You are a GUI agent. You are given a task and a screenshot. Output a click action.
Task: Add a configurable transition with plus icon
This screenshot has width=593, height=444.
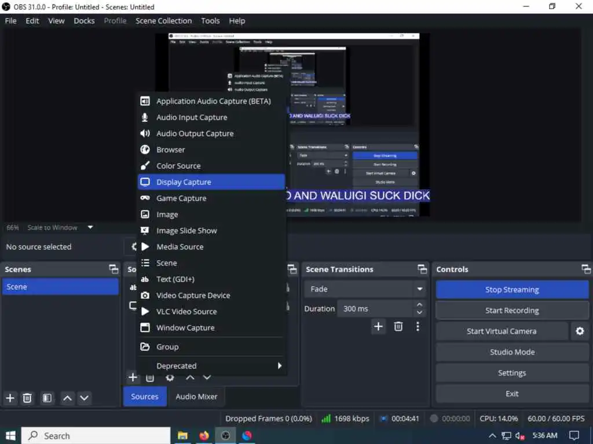click(378, 327)
